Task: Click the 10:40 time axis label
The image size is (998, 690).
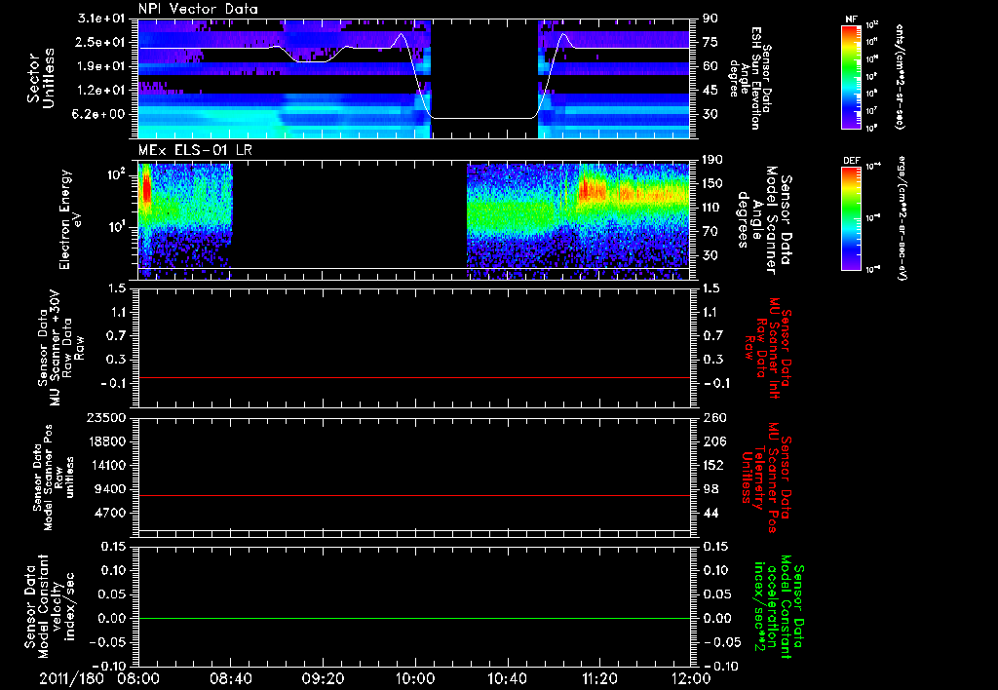Action: (x=507, y=678)
